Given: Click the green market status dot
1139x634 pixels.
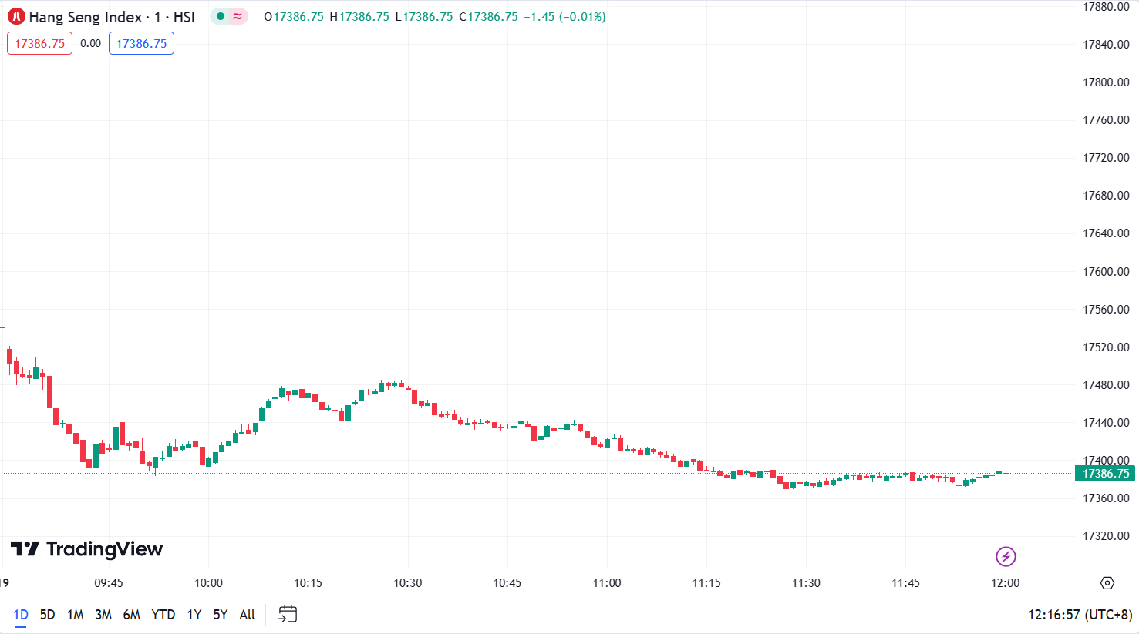Looking at the screenshot, I should [221, 16].
